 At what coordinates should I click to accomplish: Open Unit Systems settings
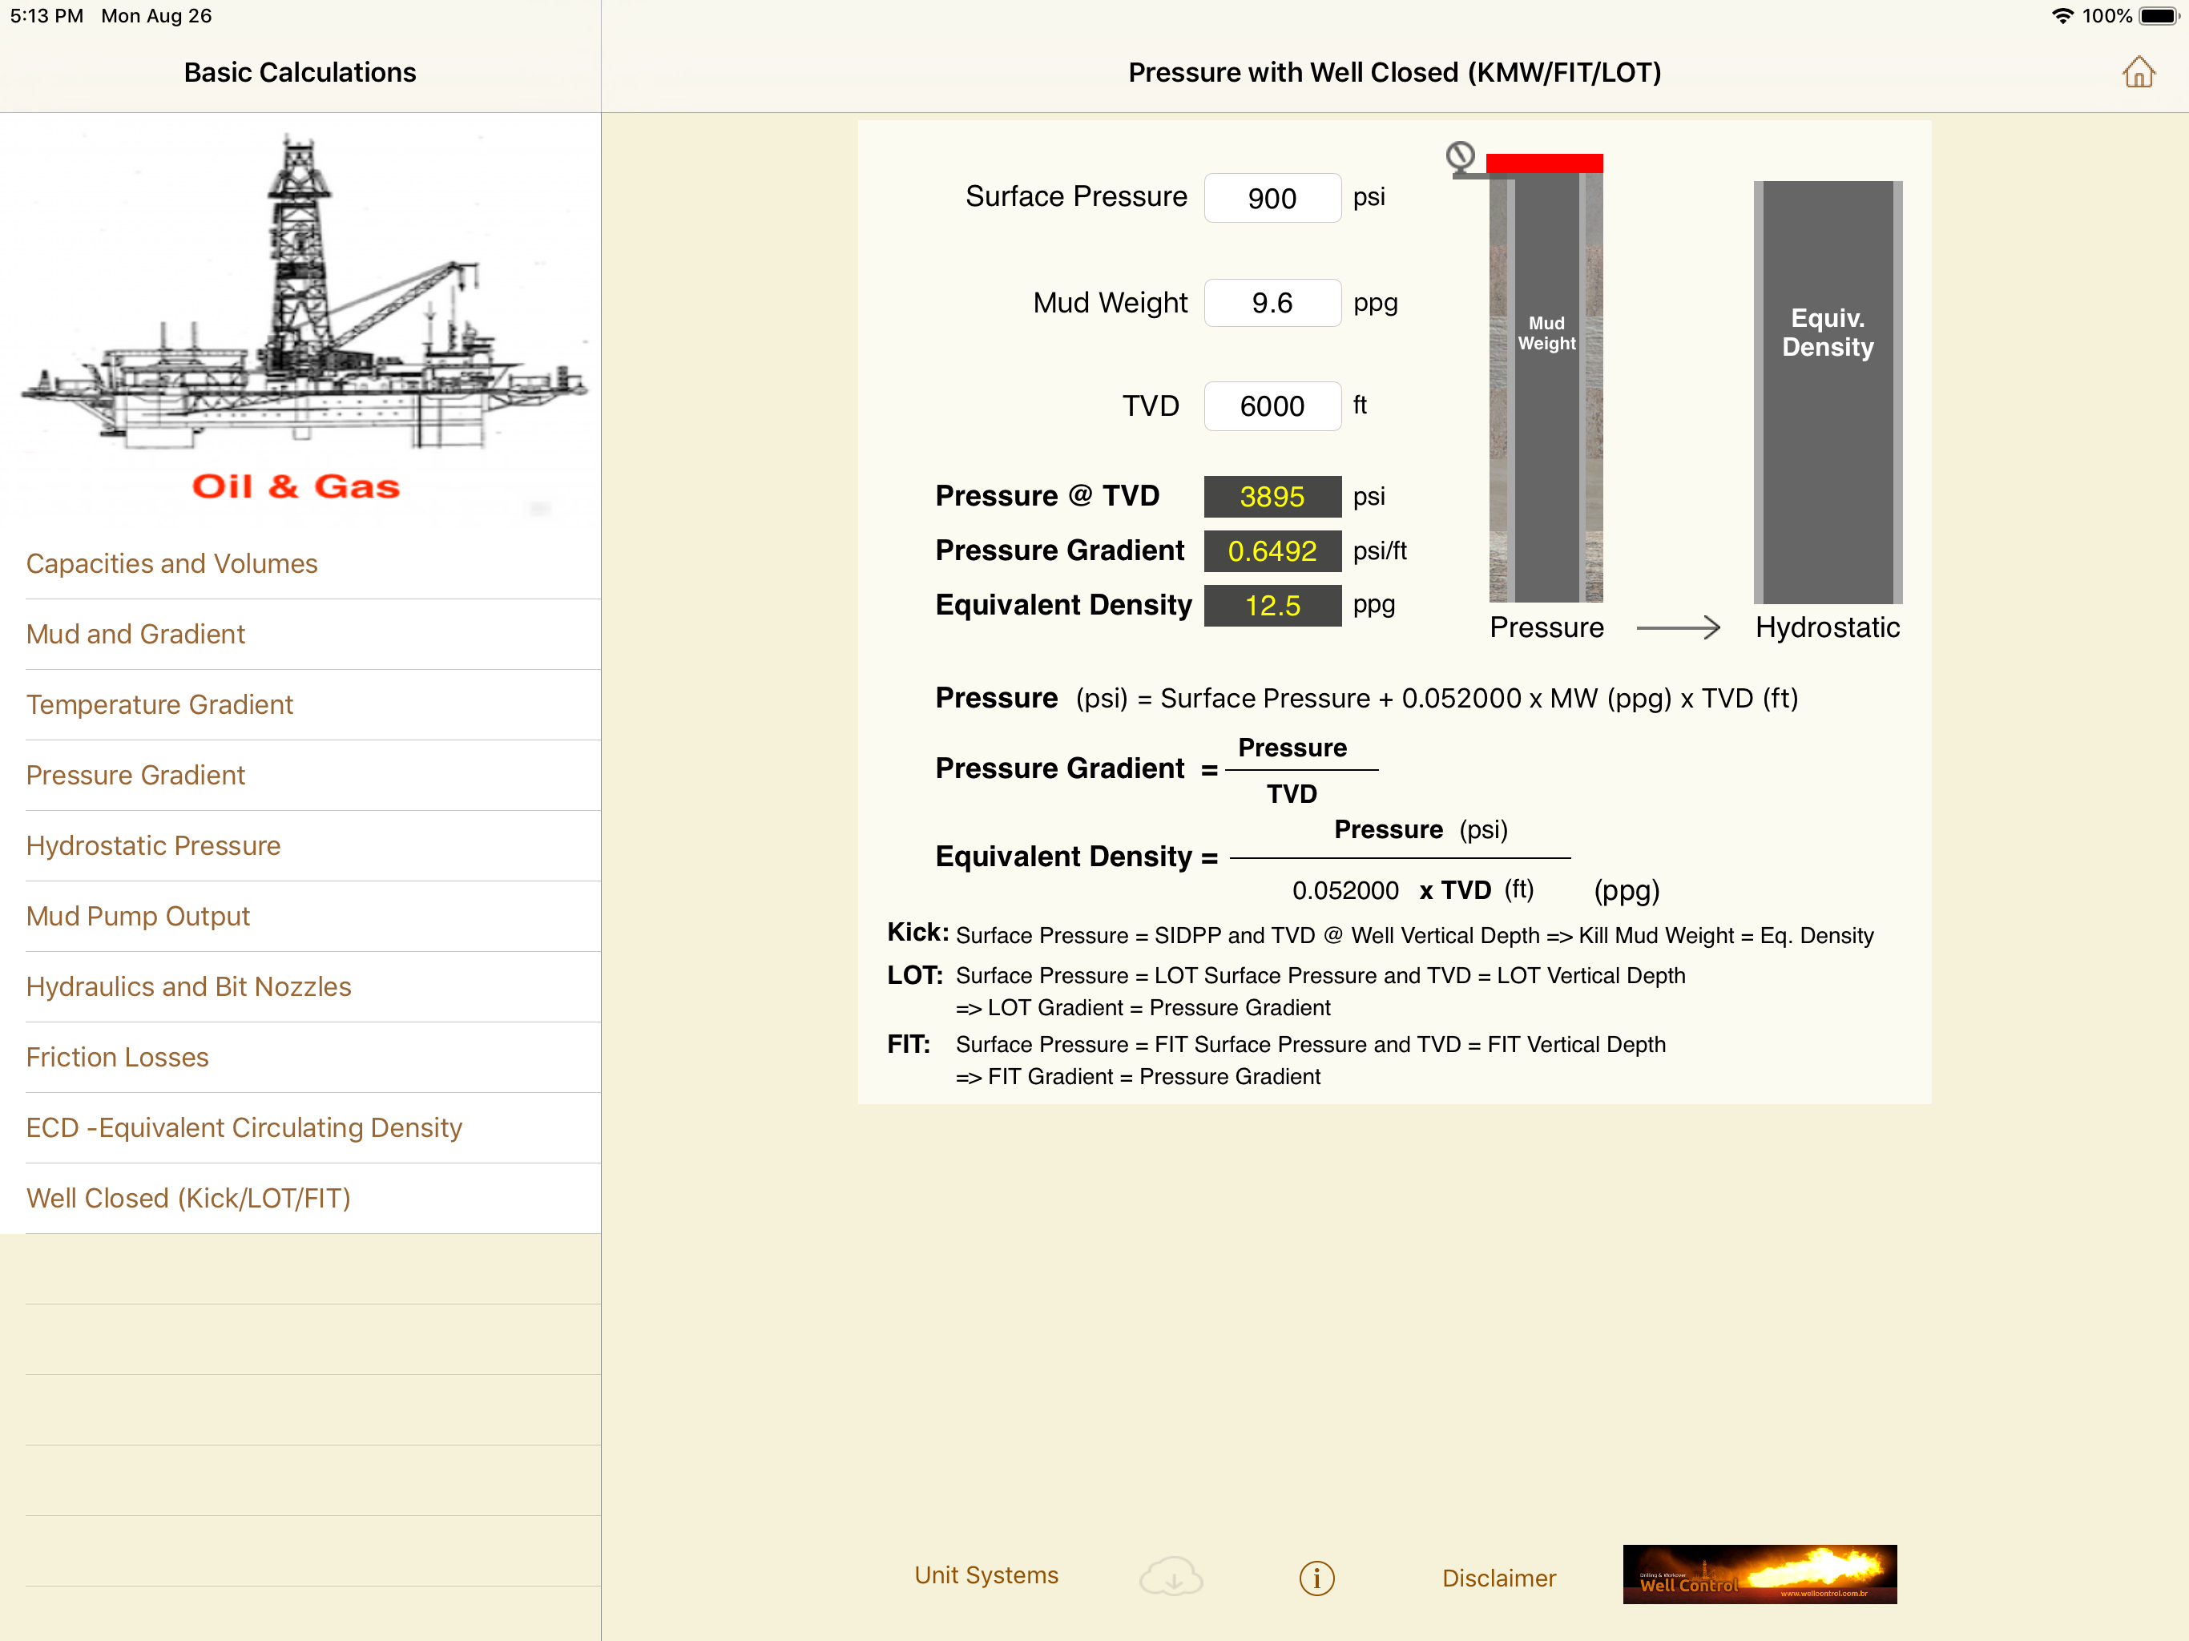click(x=986, y=1574)
